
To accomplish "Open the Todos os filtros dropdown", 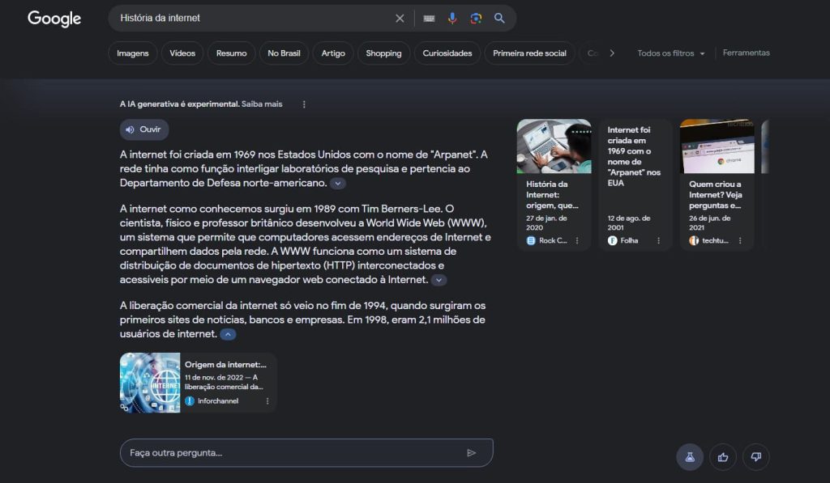I will [670, 53].
